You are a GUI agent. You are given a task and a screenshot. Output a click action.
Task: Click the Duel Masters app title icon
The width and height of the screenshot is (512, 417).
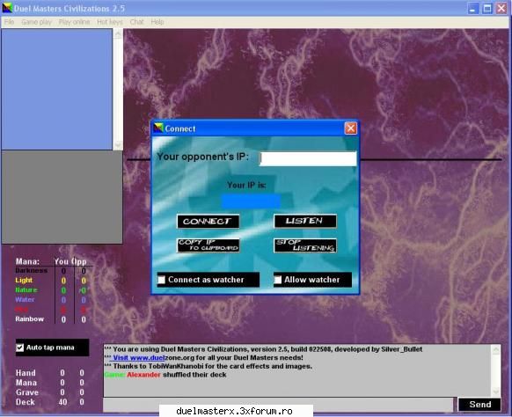point(7,8)
